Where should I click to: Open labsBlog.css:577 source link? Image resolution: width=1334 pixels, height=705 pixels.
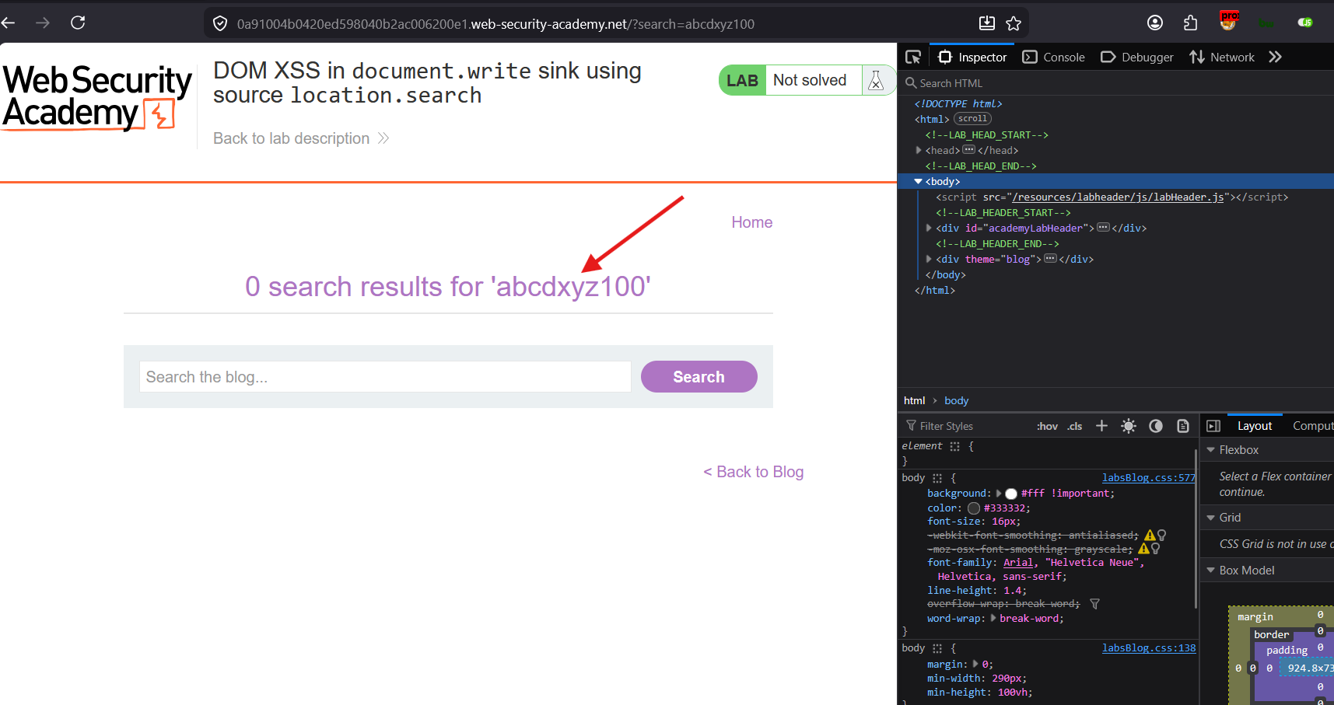(1149, 478)
